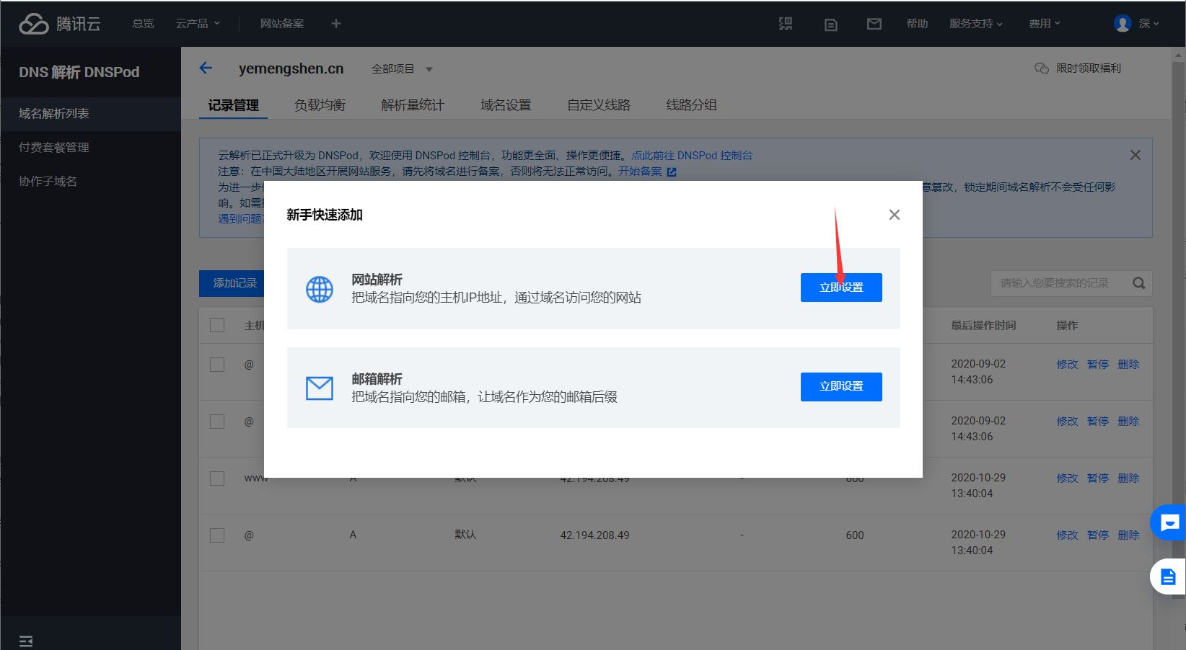
Task: Expand the 云产品 dropdown menu
Action: 198,24
